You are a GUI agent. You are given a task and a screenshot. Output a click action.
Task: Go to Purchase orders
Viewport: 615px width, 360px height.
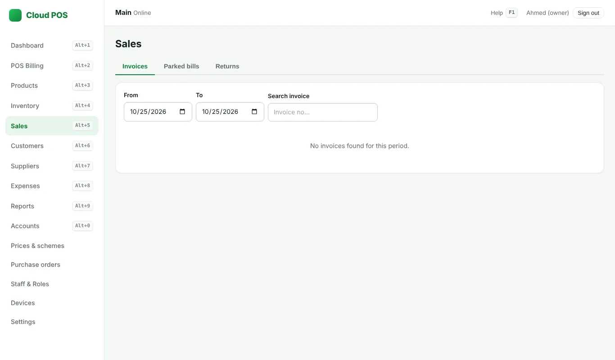(52, 265)
